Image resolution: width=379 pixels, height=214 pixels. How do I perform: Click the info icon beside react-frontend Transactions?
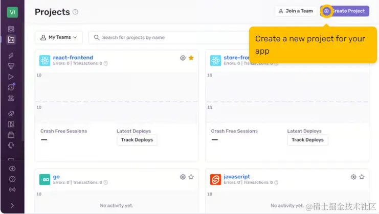106,63
